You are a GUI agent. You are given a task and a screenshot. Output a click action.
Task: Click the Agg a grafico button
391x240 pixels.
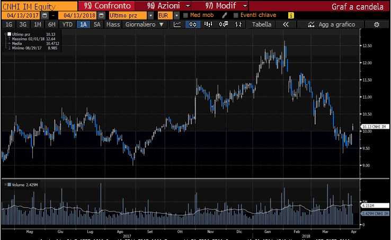click(x=331, y=24)
